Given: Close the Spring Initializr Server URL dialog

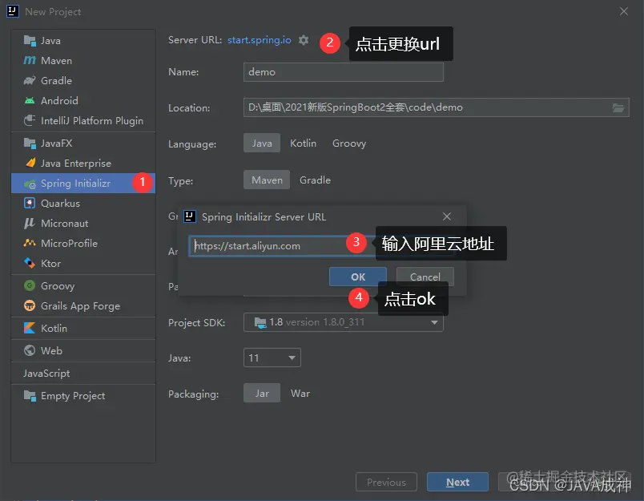Looking at the screenshot, I should (x=447, y=216).
